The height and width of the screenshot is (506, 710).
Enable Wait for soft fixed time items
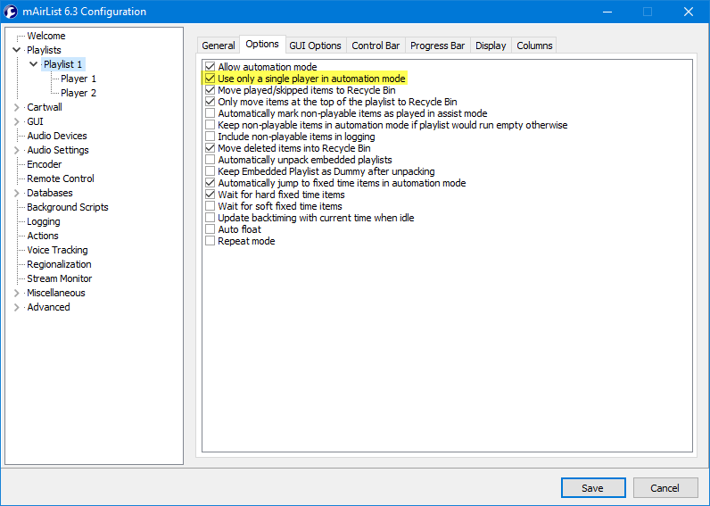tap(210, 206)
